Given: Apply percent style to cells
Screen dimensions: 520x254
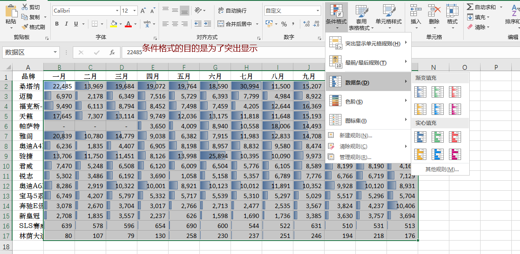Looking at the screenshot, I should pyautogui.click(x=284, y=24).
